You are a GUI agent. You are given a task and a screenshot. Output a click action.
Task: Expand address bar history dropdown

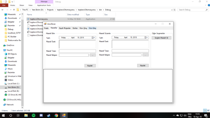172,10
